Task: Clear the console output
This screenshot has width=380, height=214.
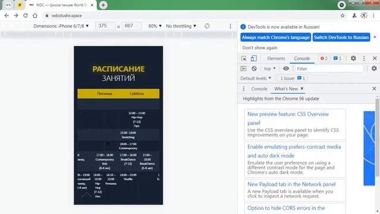Action: click(x=254, y=69)
